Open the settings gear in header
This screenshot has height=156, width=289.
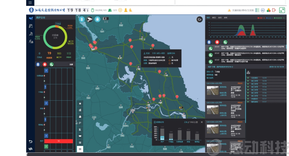(120, 10)
